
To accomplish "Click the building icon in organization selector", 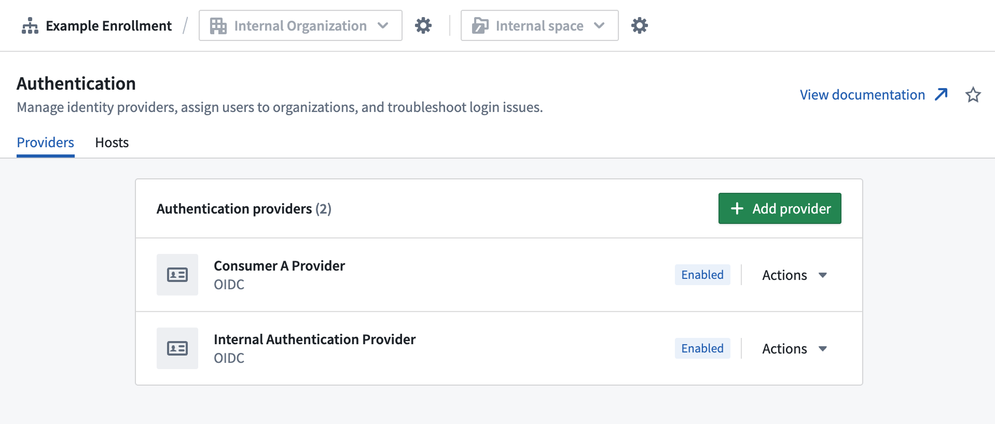I will [218, 26].
